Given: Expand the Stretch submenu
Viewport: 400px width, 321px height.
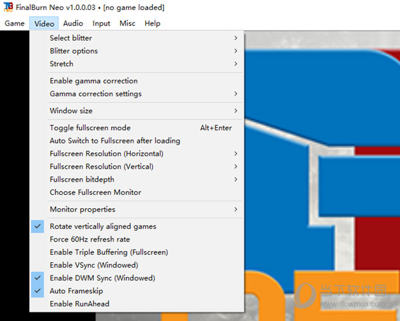Looking at the screenshot, I should [x=137, y=63].
